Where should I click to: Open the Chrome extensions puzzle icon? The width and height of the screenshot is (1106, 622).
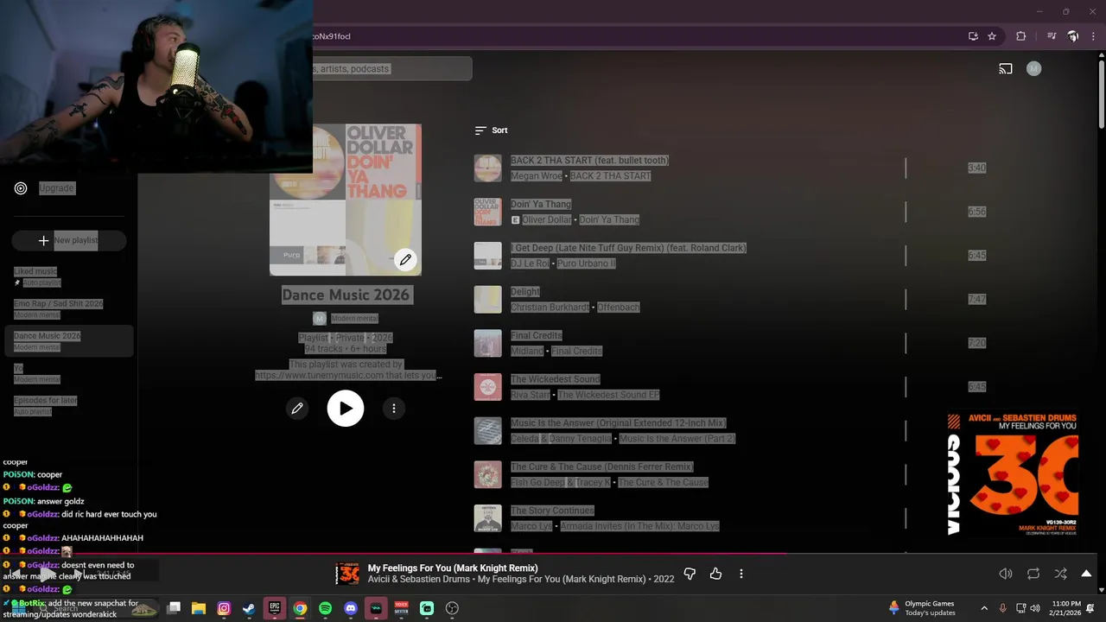(1020, 36)
